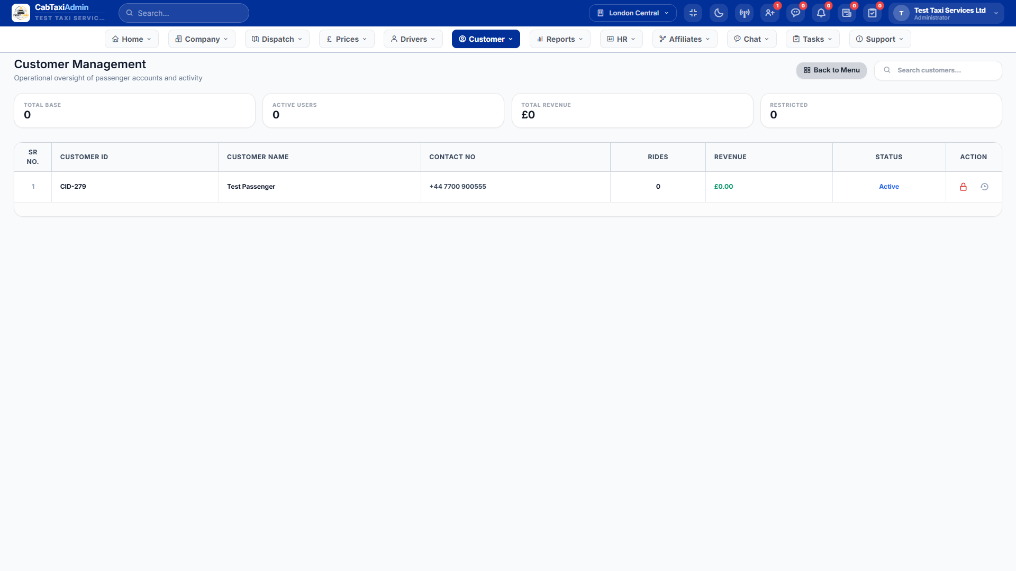
Task: Click the fullscreen collapse icon in header
Action: tap(693, 13)
